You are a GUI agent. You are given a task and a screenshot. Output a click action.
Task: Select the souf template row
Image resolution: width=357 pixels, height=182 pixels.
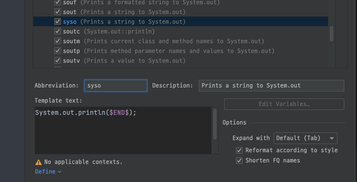point(181,3)
